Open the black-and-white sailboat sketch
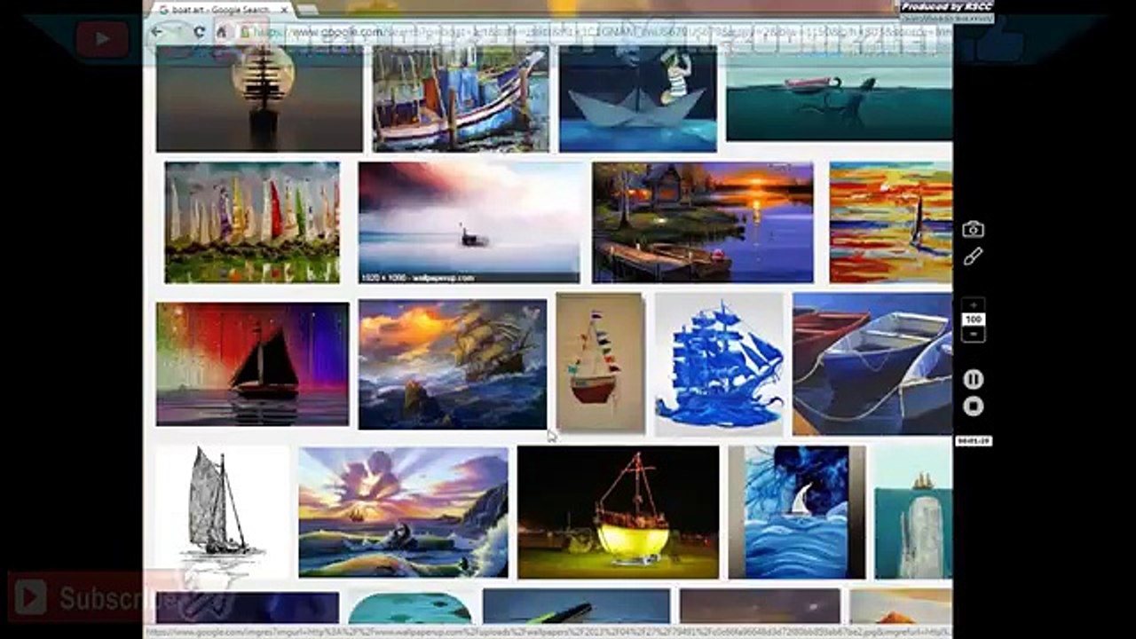The width and height of the screenshot is (1136, 639). pos(223,512)
